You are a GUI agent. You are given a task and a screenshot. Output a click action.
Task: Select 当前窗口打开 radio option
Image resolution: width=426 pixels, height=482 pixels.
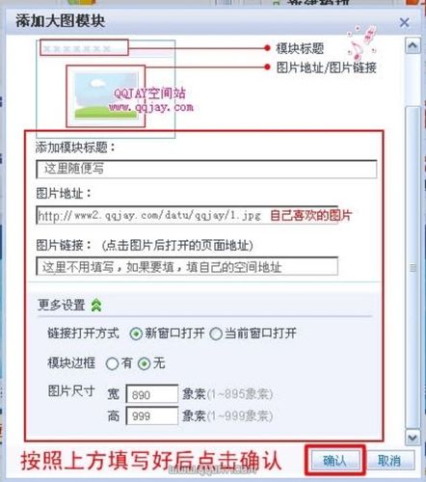point(216,334)
